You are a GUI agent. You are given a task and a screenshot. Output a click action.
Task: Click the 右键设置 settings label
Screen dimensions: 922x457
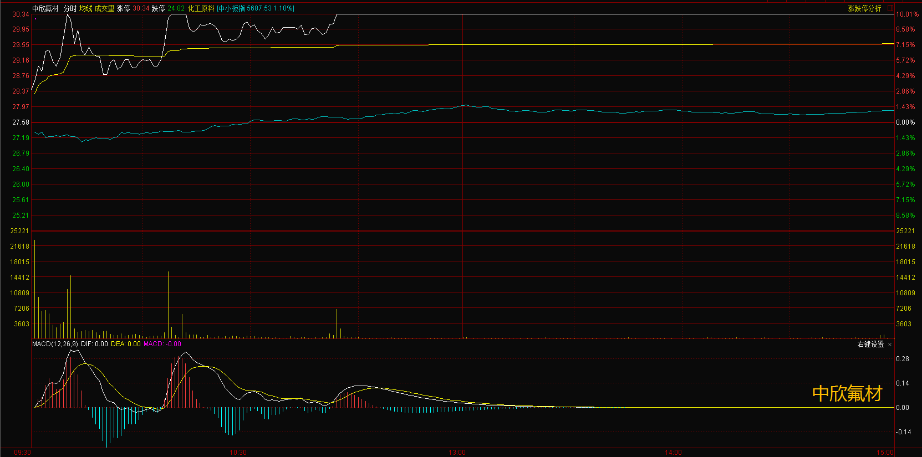point(870,345)
